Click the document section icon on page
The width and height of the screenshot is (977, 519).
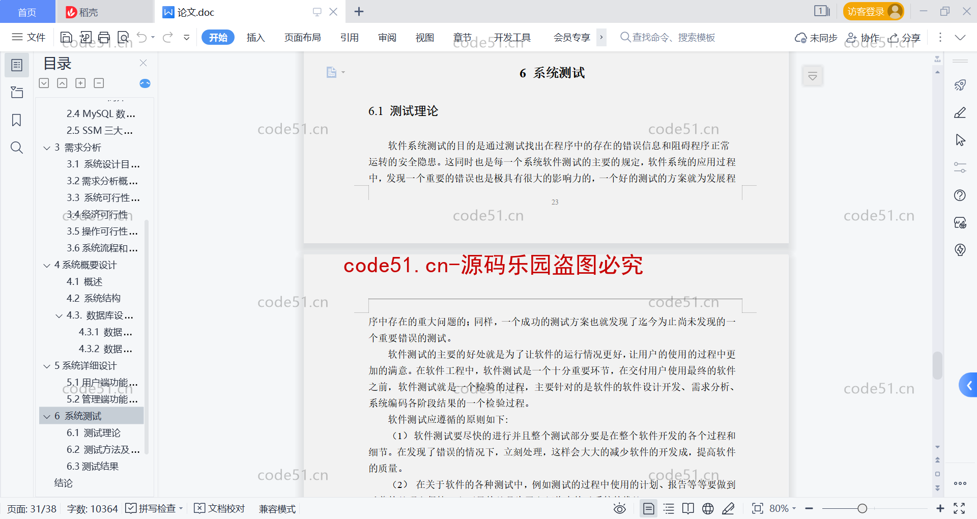pos(332,72)
